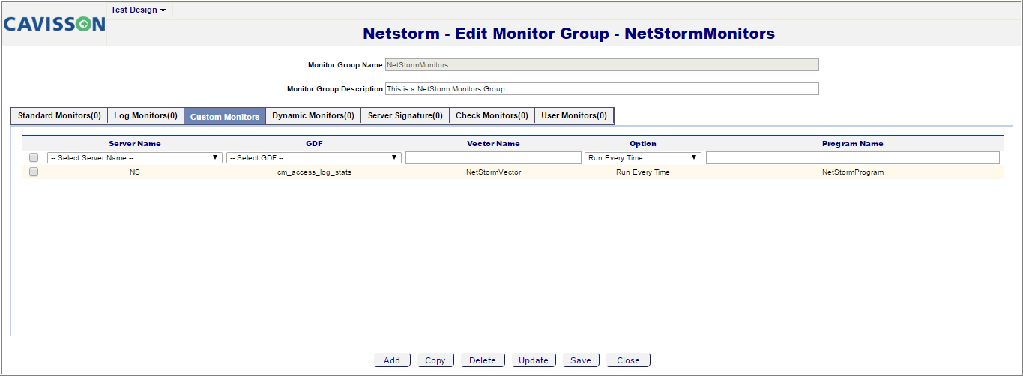Open the Test Design menu
The height and width of the screenshot is (376, 1023).
[138, 10]
